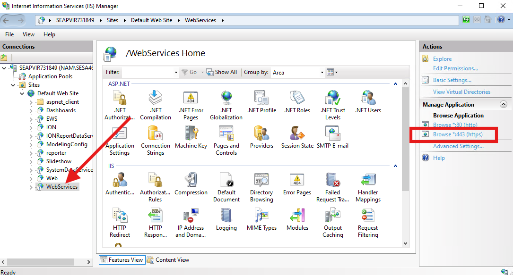Open Pages and Controls feature
Viewport: 513px width, 275px height.
point(226,141)
